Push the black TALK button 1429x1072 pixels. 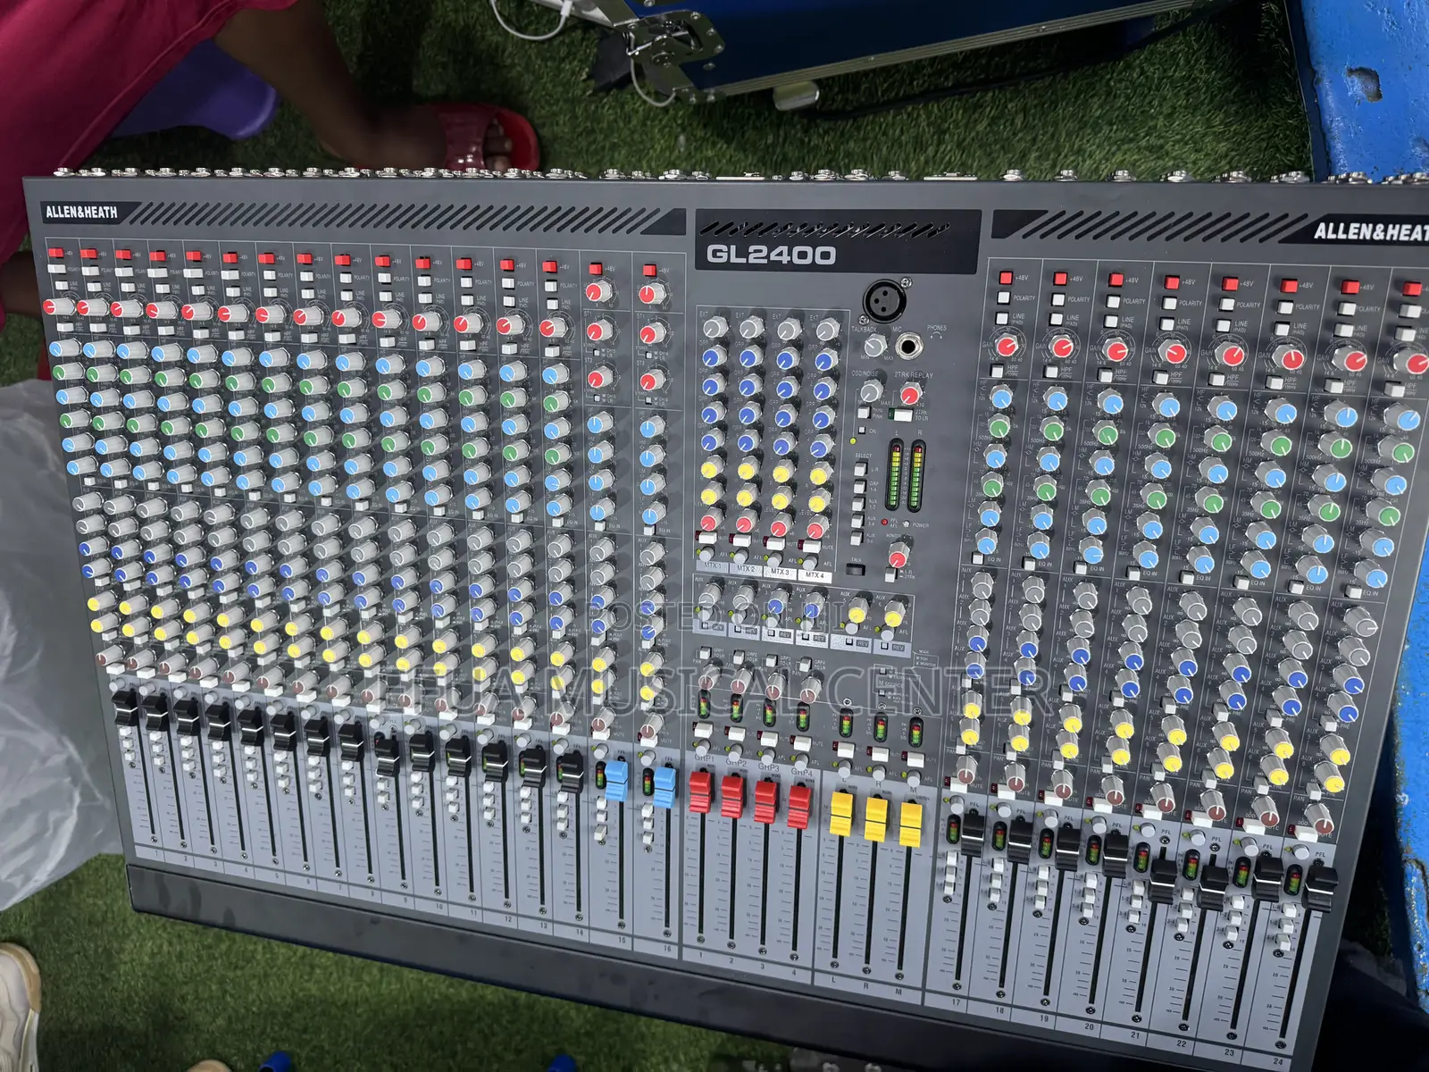click(856, 569)
